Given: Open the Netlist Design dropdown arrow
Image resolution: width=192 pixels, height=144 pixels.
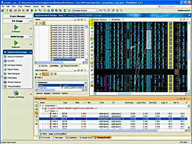Looking at the screenshot, I should click(x=31, y=36).
